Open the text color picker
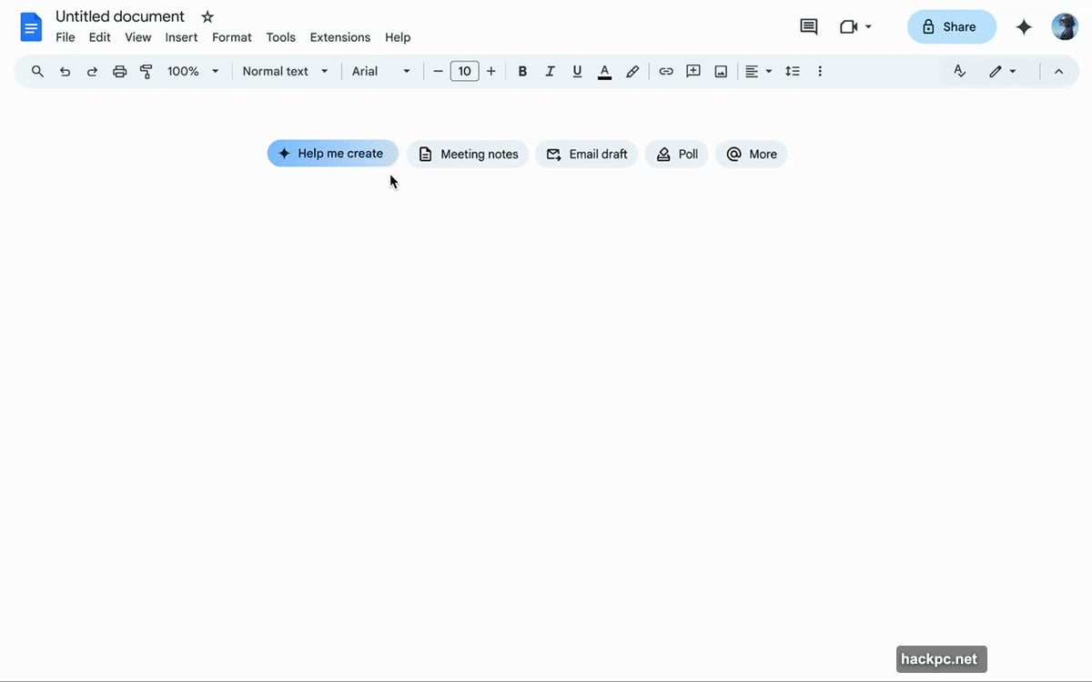The image size is (1092, 682). [x=604, y=71]
